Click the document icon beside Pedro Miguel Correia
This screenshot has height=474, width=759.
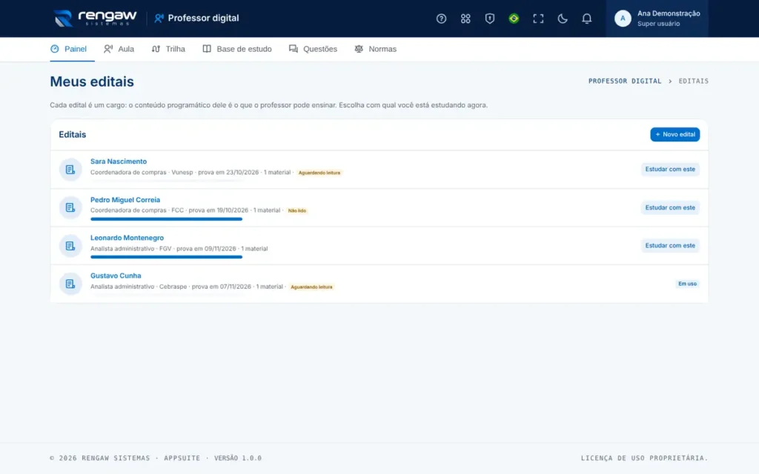(70, 207)
